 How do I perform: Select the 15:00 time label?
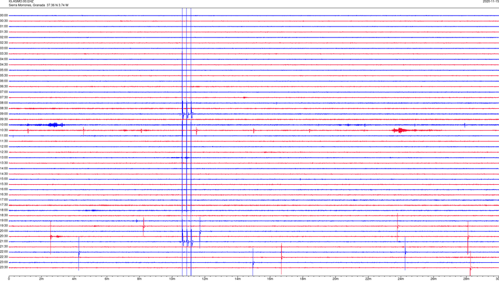(x=4, y=179)
